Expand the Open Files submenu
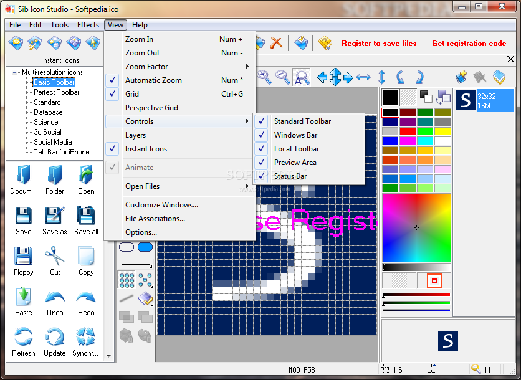Image resolution: width=521 pixels, height=380 pixels. (x=179, y=186)
